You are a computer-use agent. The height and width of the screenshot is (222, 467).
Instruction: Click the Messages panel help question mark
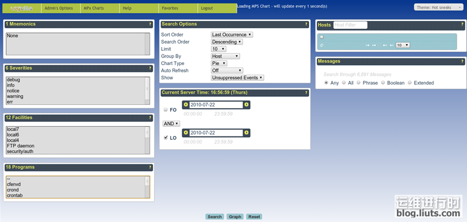click(462, 62)
